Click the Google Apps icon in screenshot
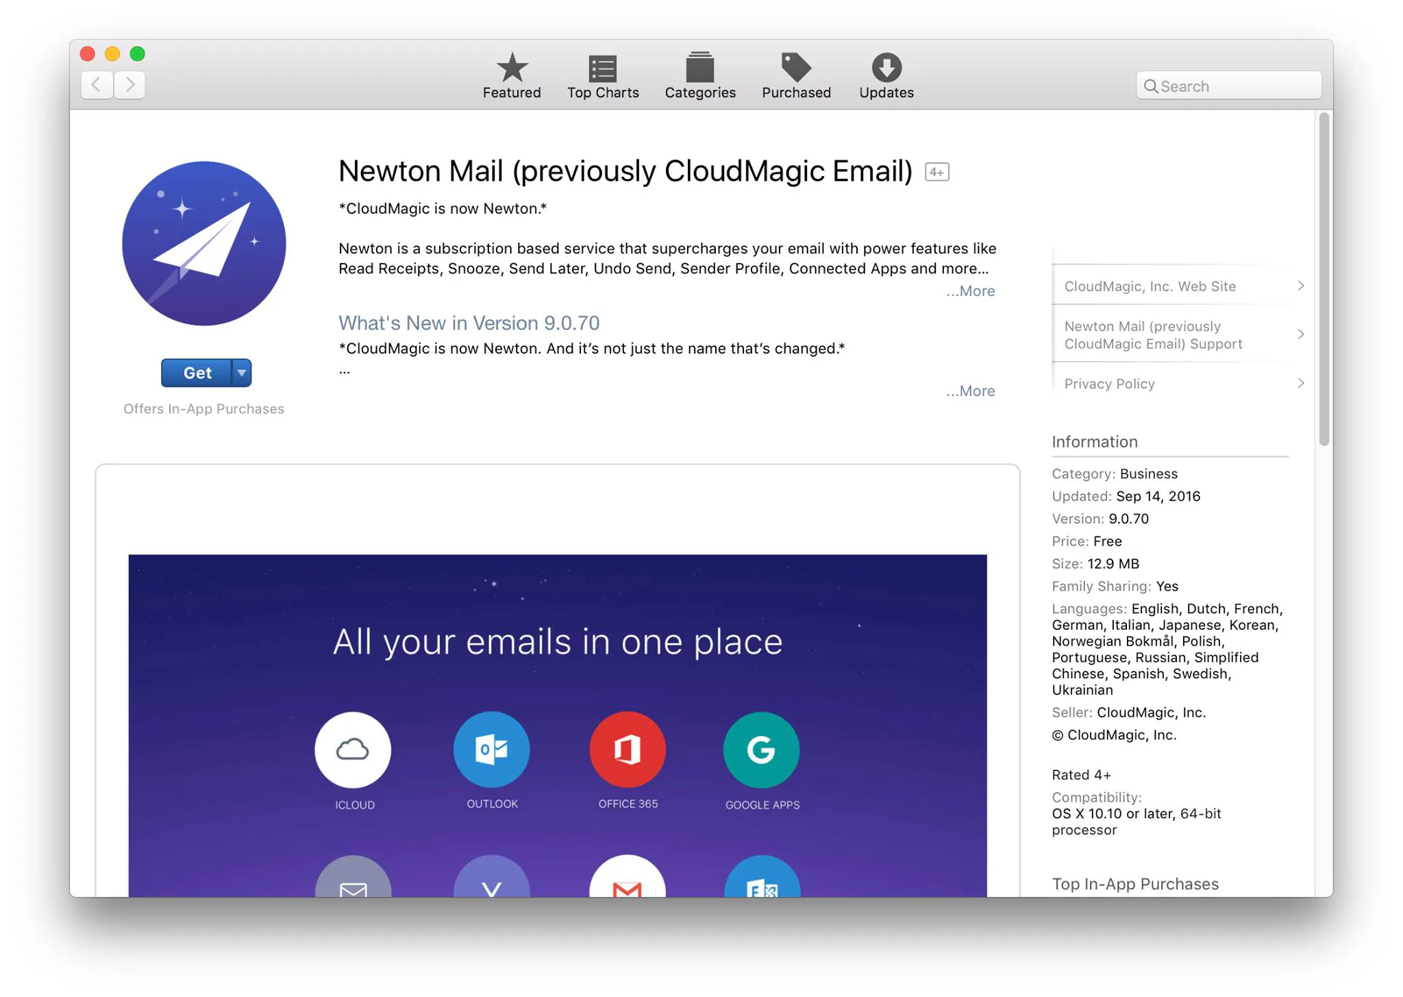 tap(761, 750)
